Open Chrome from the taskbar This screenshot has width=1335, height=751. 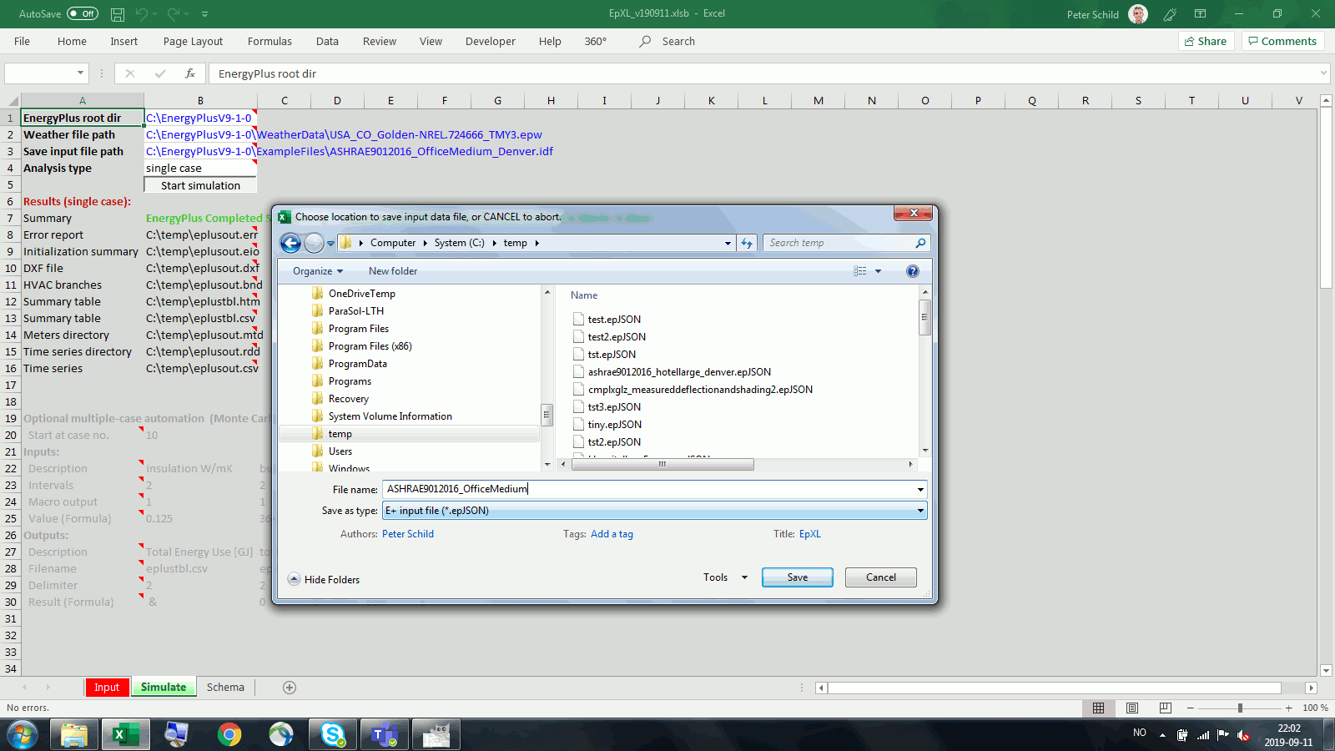229,734
